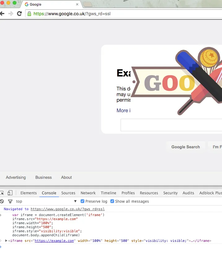Open the Resources tab

(149, 193)
